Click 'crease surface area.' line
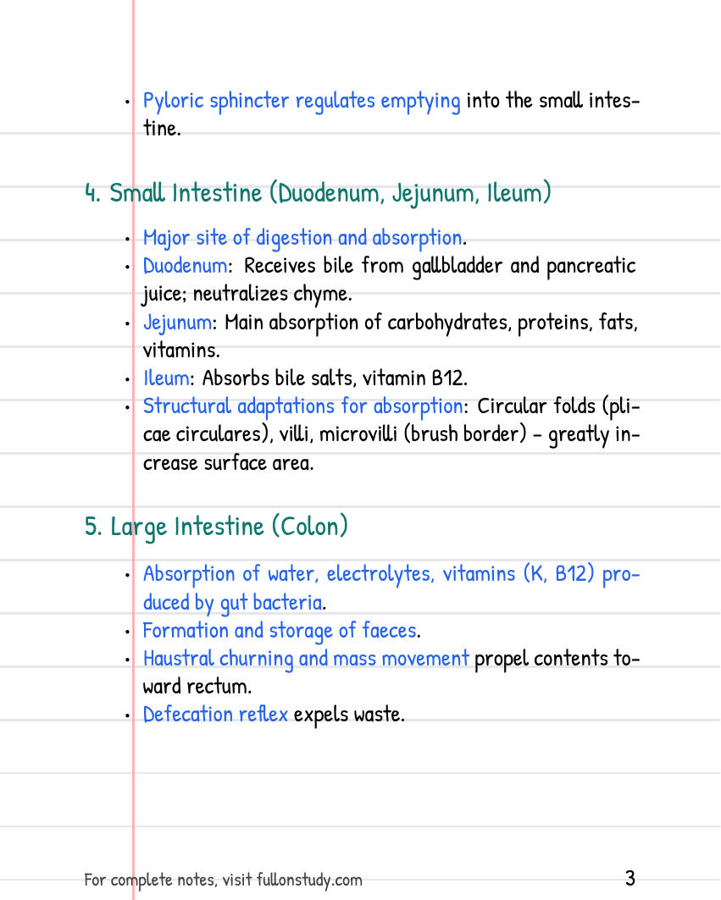 coord(229,462)
